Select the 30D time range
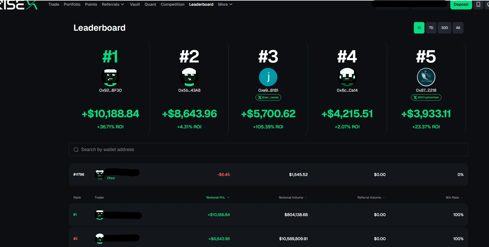The image size is (489, 247). point(445,28)
